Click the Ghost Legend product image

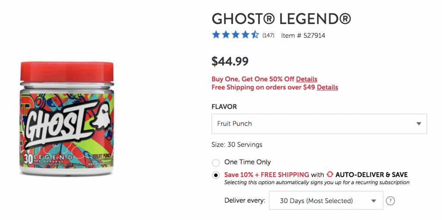tap(67, 118)
